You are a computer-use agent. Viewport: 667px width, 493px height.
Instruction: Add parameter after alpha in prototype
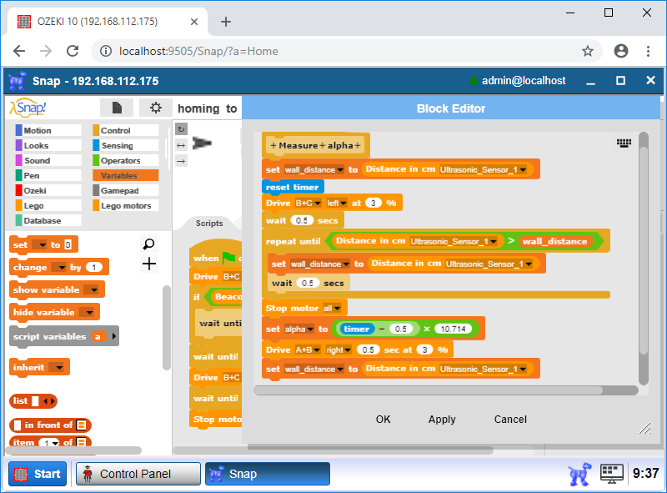click(x=358, y=146)
